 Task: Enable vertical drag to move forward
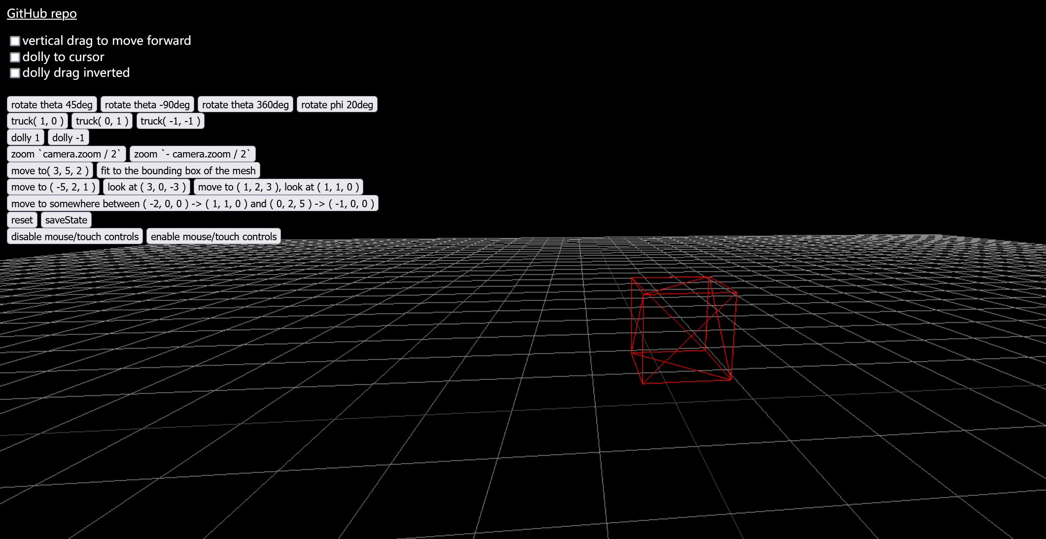(x=15, y=41)
